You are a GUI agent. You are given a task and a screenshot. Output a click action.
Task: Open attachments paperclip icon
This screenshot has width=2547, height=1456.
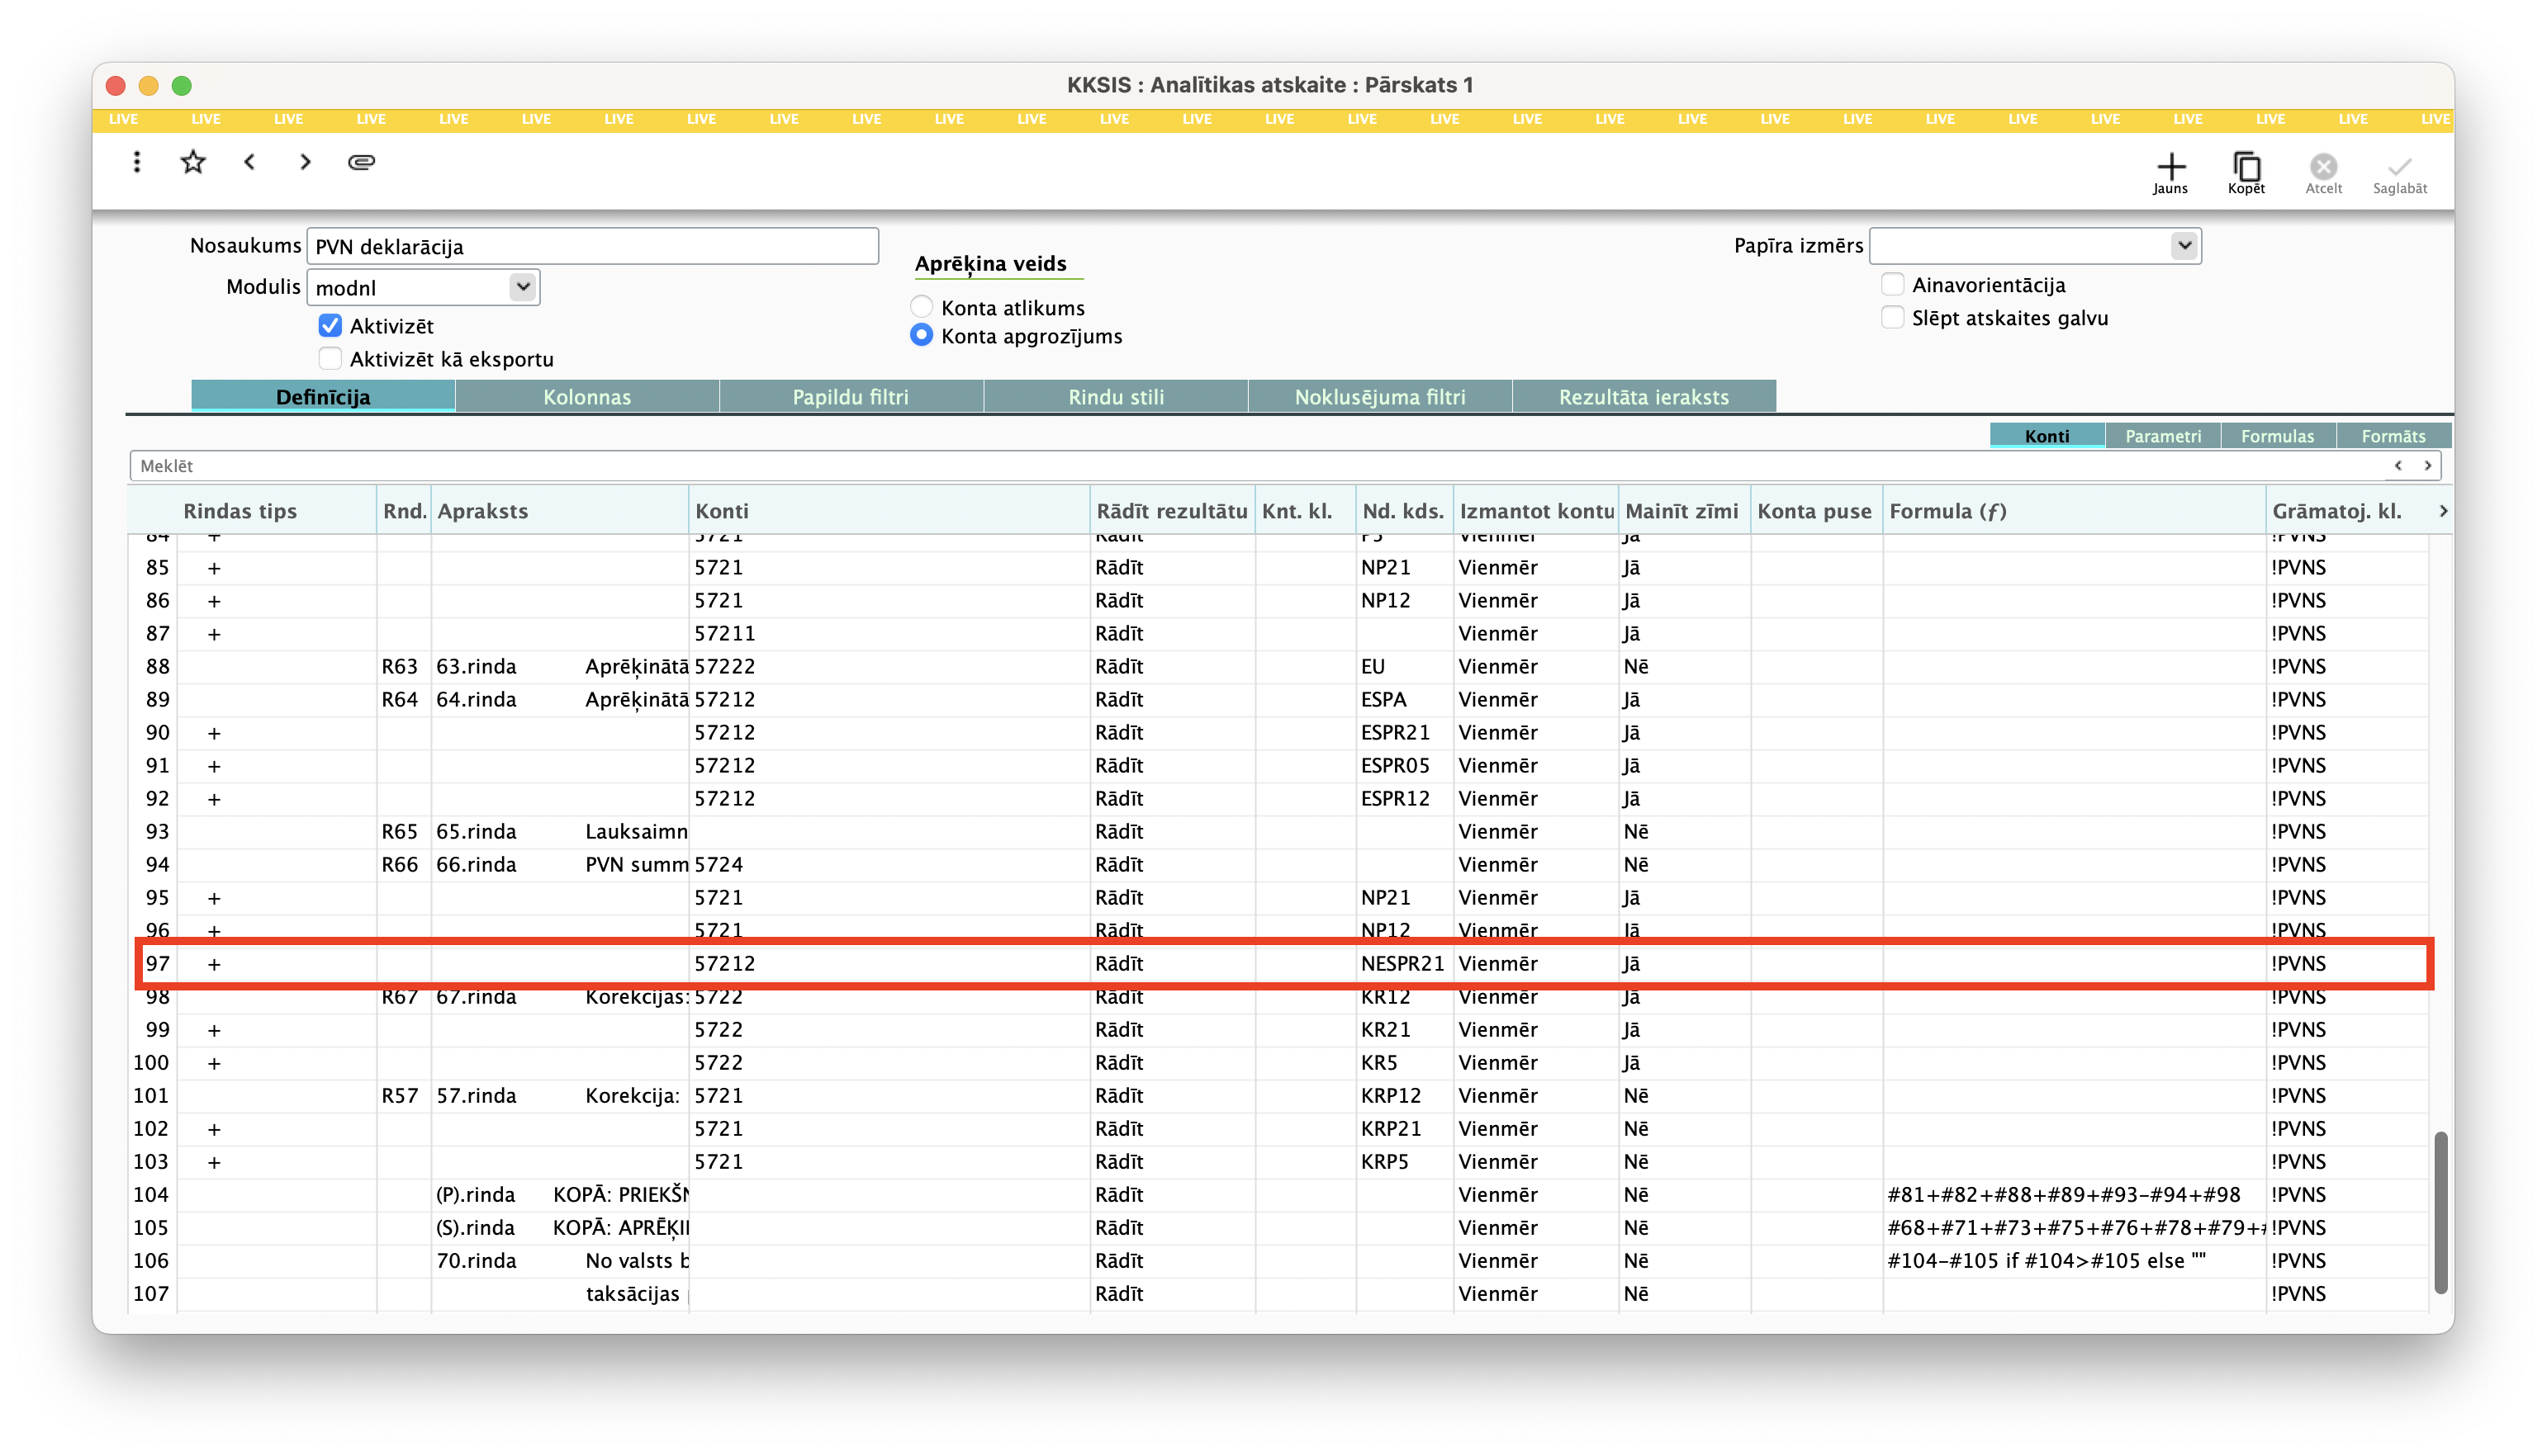pyautogui.click(x=361, y=162)
